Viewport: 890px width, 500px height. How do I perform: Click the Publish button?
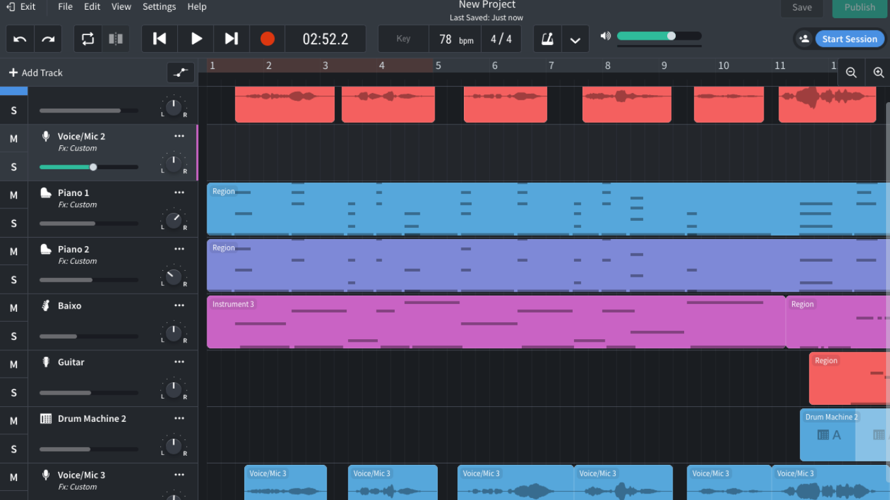[859, 8]
